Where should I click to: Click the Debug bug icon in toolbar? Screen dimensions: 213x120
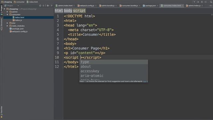202,2
